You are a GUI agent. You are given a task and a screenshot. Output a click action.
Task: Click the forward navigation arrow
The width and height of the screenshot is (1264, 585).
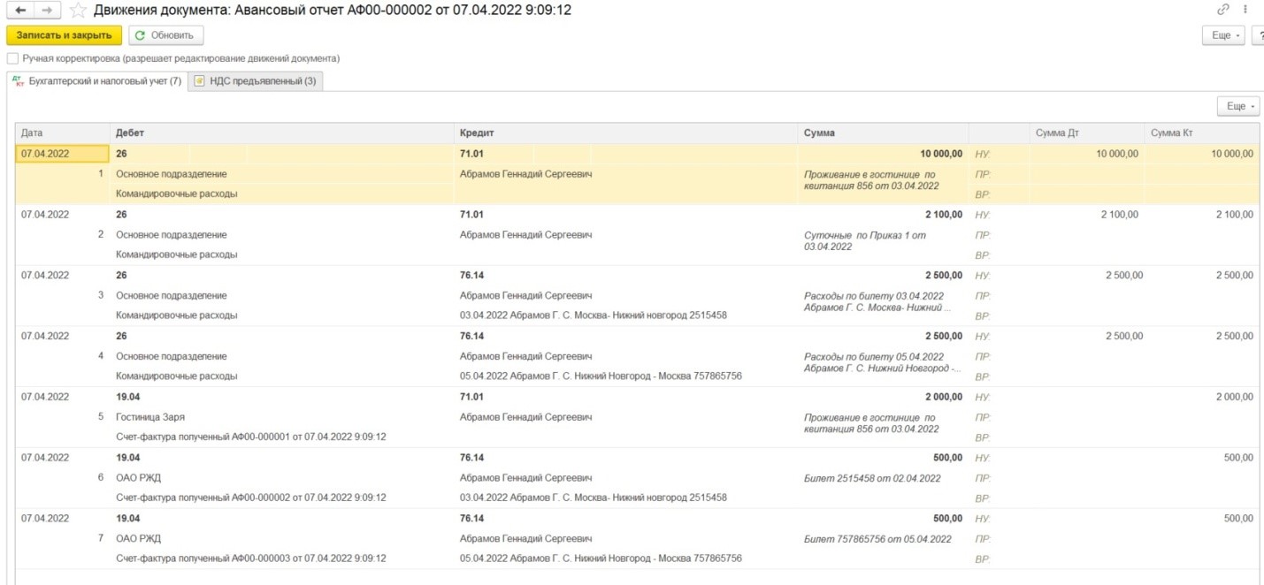point(47,11)
